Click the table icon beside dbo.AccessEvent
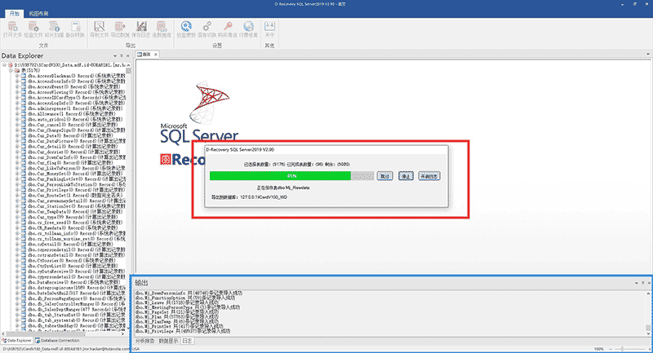This screenshot has width=653, height=353. coord(24,87)
